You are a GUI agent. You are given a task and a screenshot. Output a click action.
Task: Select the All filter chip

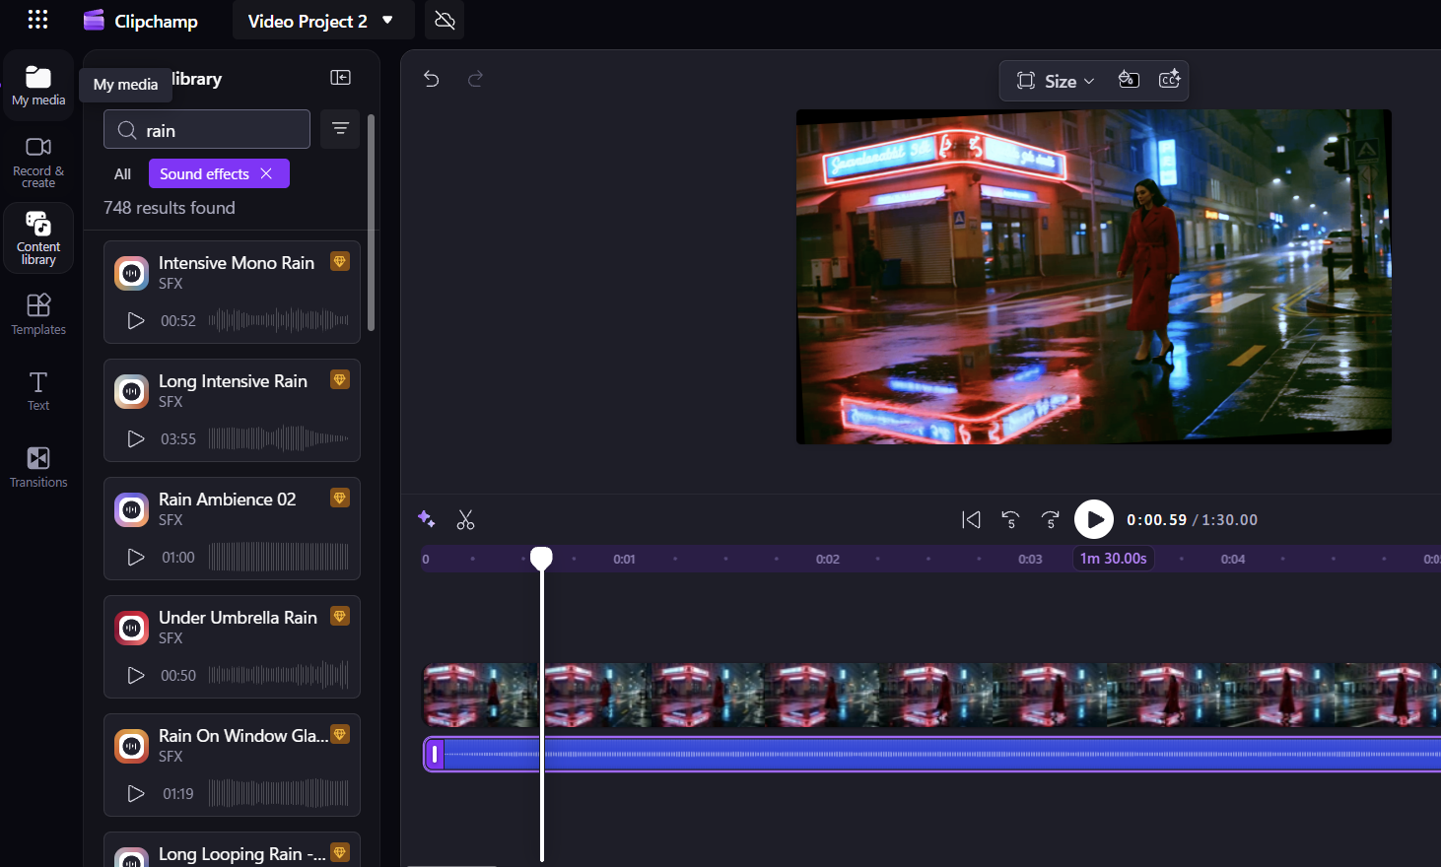(x=122, y=173)
